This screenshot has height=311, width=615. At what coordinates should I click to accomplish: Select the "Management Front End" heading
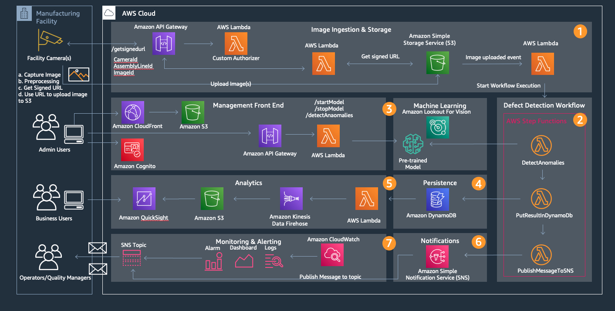pyautogui.click(x=248, y=105)
